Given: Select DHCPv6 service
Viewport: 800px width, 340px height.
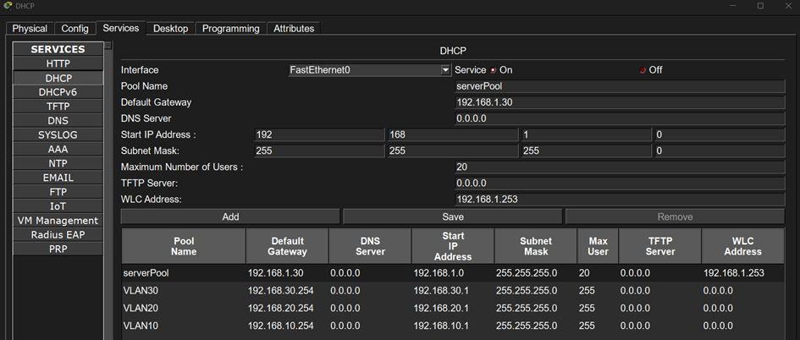Looking at the screenshot, I should pyautogui.click(x=58, y=92).
